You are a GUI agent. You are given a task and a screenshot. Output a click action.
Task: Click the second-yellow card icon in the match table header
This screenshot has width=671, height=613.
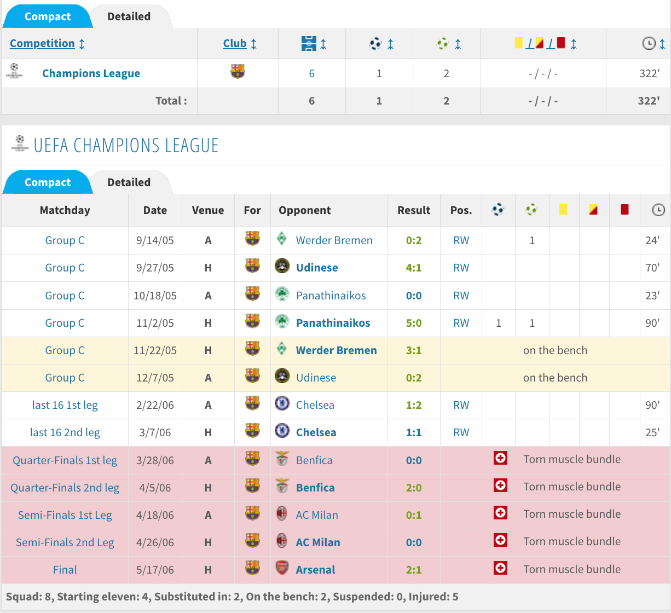593,209
